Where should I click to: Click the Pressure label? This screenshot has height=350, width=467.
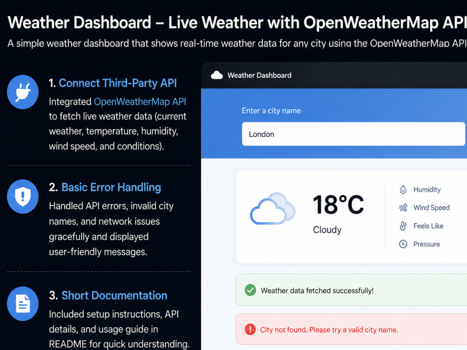[426, 244]
